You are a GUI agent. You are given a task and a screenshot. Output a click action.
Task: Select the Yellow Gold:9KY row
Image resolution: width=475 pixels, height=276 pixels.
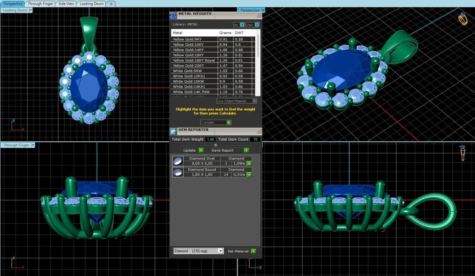pyautogui.click(x=214, y=39)
